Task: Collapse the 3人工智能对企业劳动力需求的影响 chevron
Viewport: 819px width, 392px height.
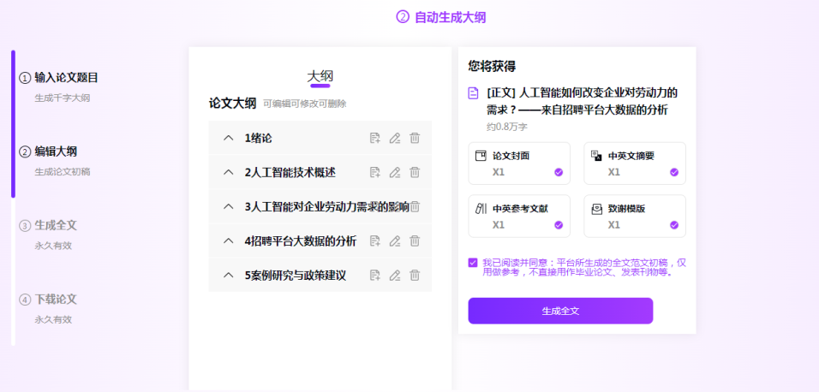Action: tap(228, 207)
